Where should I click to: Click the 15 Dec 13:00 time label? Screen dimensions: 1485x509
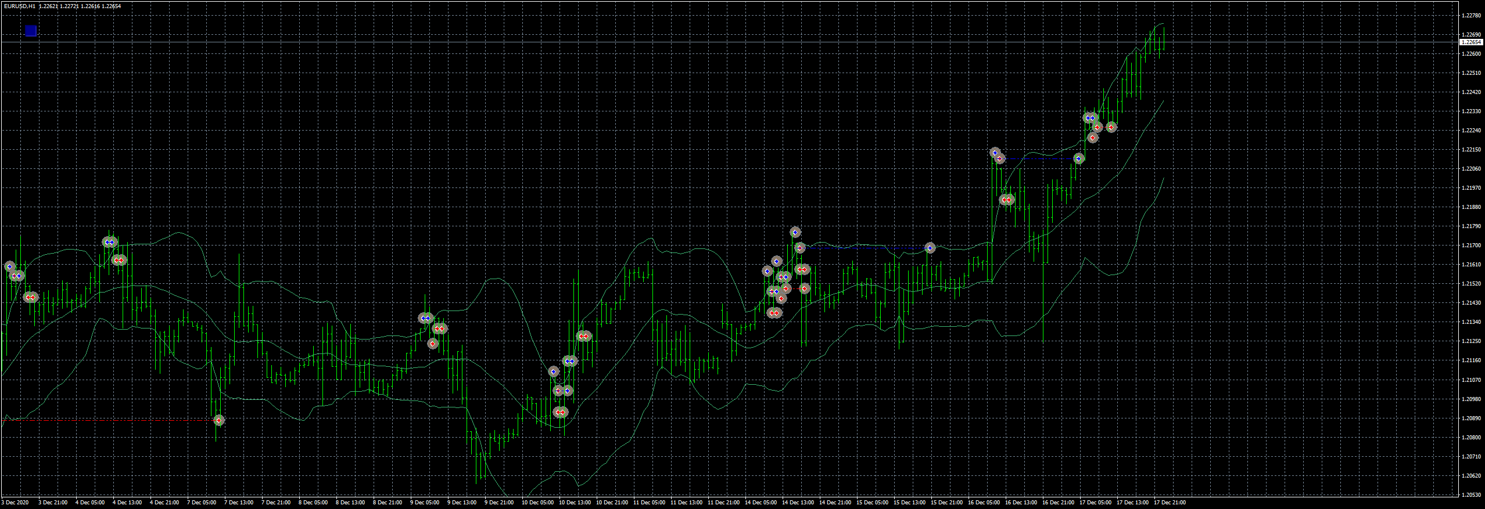tap(909, 503)
